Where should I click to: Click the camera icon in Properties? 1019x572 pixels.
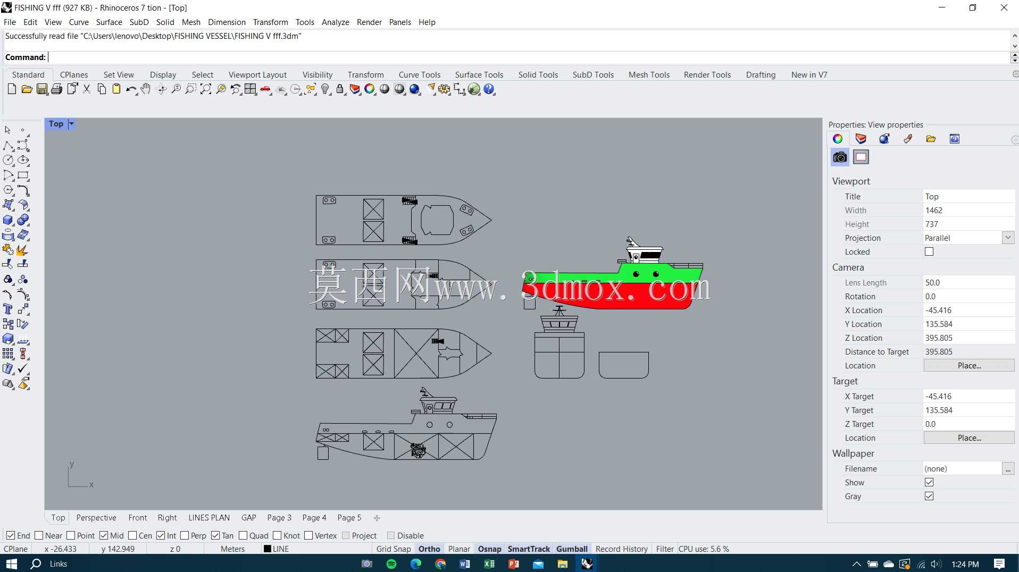coord(840,157)
